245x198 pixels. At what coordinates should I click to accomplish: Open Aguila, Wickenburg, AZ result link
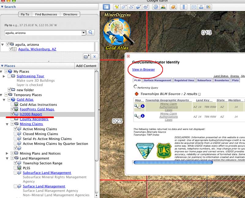coord(37,49)
